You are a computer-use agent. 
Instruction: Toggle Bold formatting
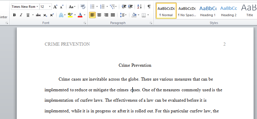click(x=15, y=15)
